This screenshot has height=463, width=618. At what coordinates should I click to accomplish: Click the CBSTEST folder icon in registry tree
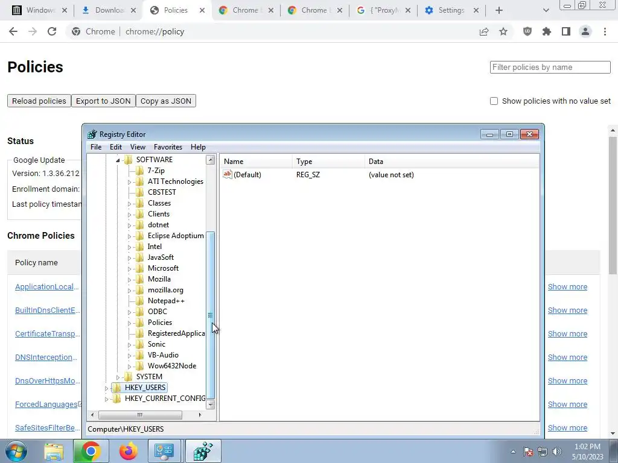pyautogui.click(x=139, y=192)
